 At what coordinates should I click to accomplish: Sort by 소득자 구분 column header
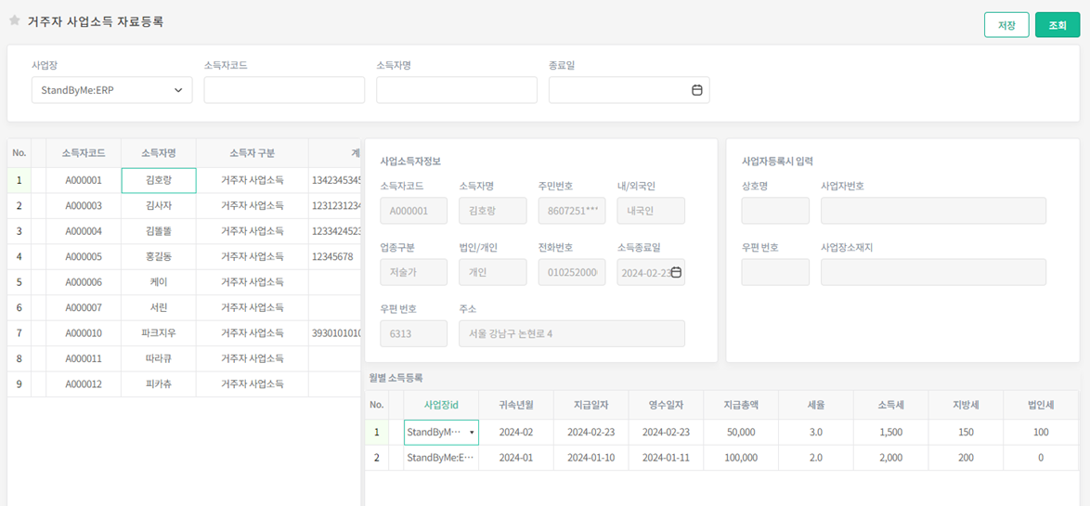tap(252, 153)
